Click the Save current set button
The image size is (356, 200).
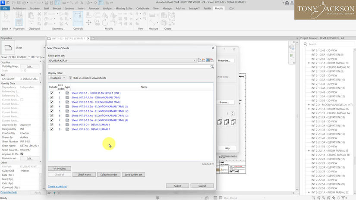coord(133,175)
